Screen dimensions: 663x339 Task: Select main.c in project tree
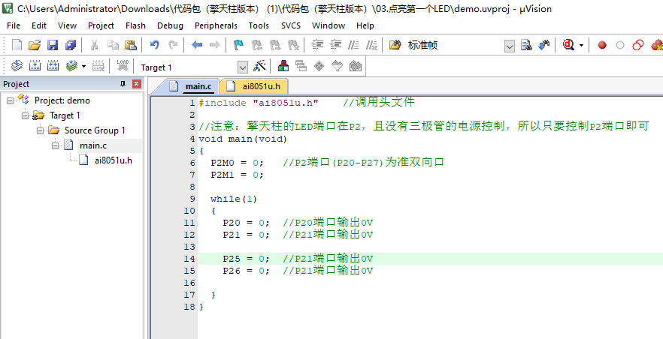[93, 145]
